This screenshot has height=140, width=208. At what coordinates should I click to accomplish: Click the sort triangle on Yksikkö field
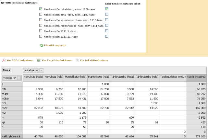coord(14,78)
